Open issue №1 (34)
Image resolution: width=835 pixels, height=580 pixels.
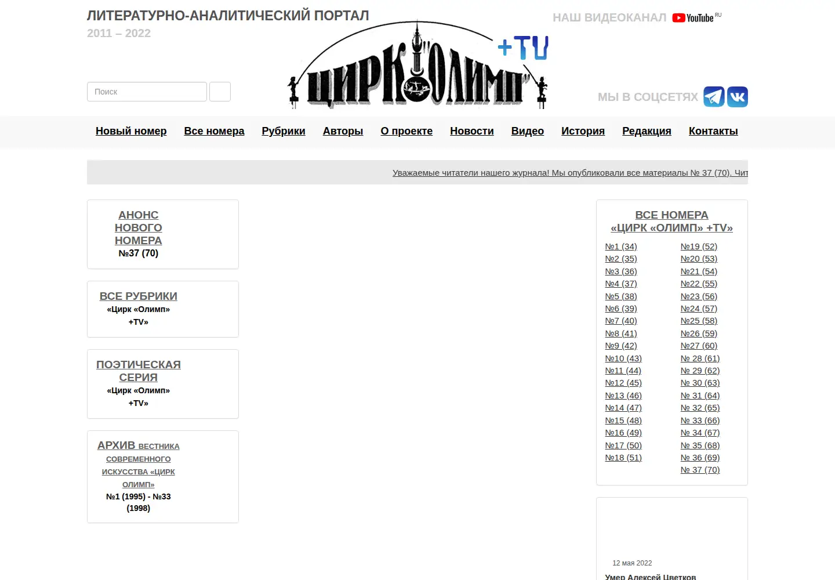[621, 246]
